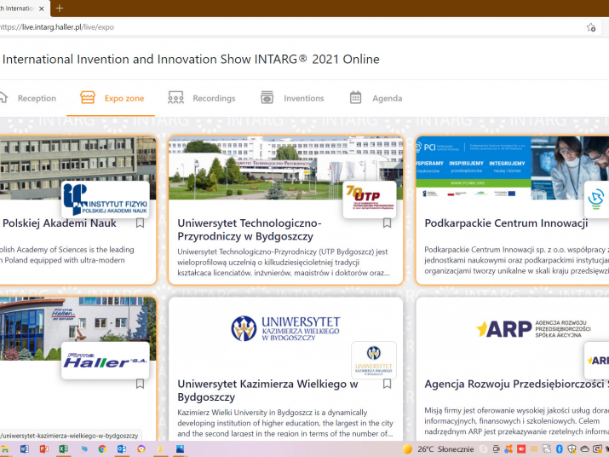Open the Agenda tab
The image size is (609, 457).
point(387,98)
